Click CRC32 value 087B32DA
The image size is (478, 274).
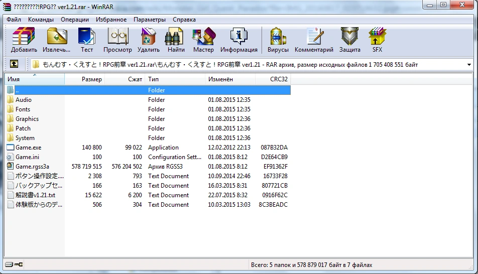pyautogui.click(x=274, y=147)
